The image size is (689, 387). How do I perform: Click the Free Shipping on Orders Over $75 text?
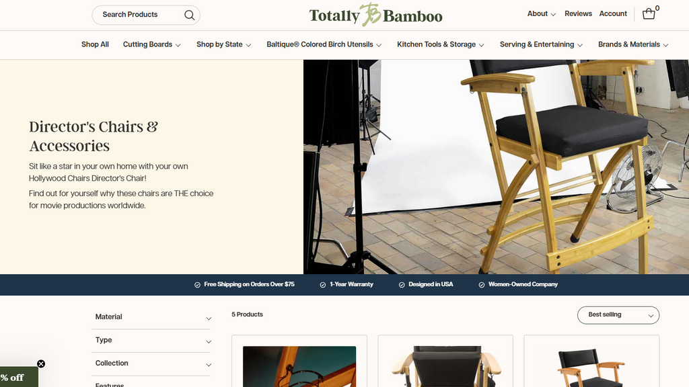click(249, 284)
